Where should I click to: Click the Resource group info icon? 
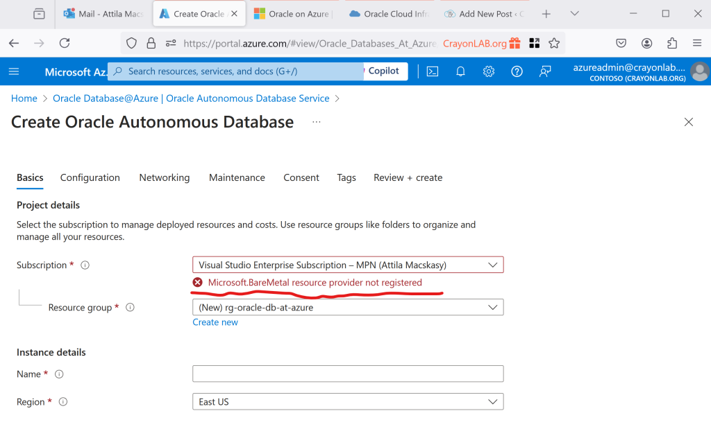(x=130, y=308)
